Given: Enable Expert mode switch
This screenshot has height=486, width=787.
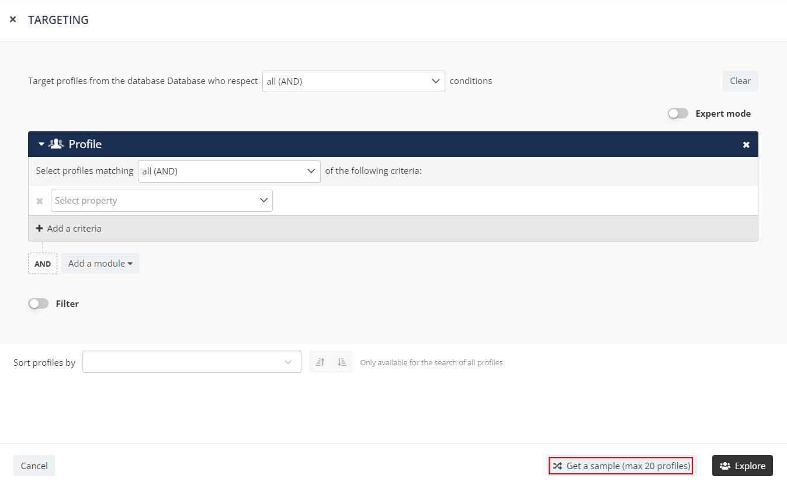Looking at the screenshot, I should tap(678, 113).
